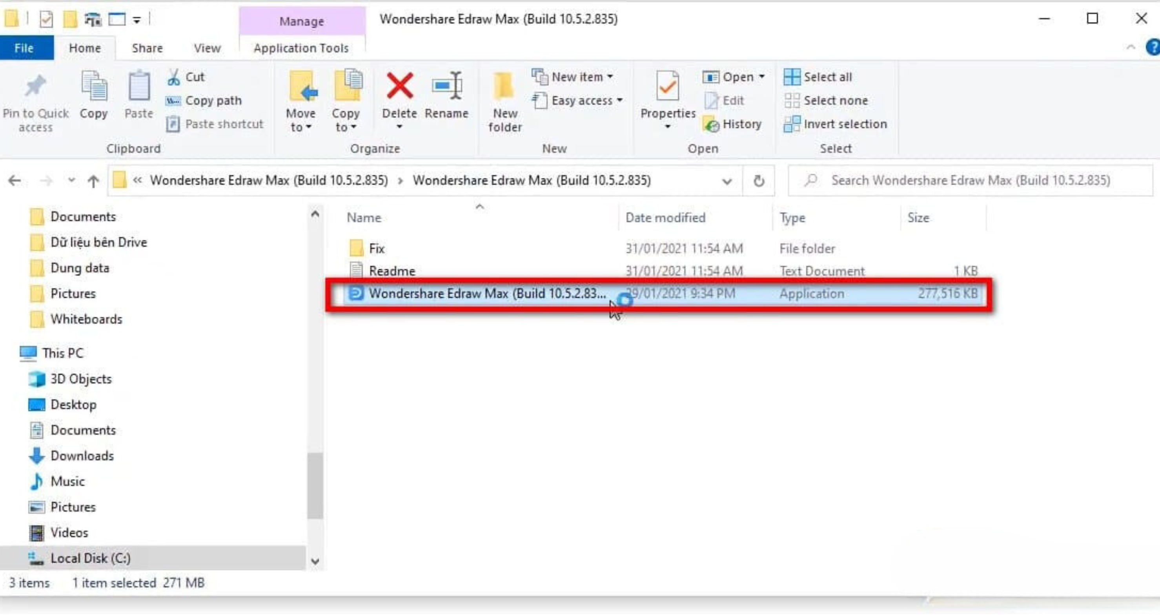This screenshot has height=616, width=1160.
Task: Click Select none in the ribbon
Action: click(x=826, y=100)
